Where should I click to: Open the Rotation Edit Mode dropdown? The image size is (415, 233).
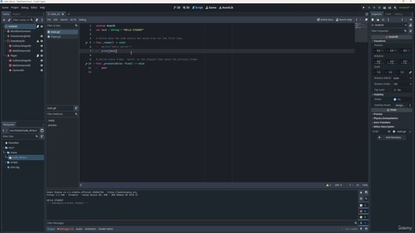[402, 78]
